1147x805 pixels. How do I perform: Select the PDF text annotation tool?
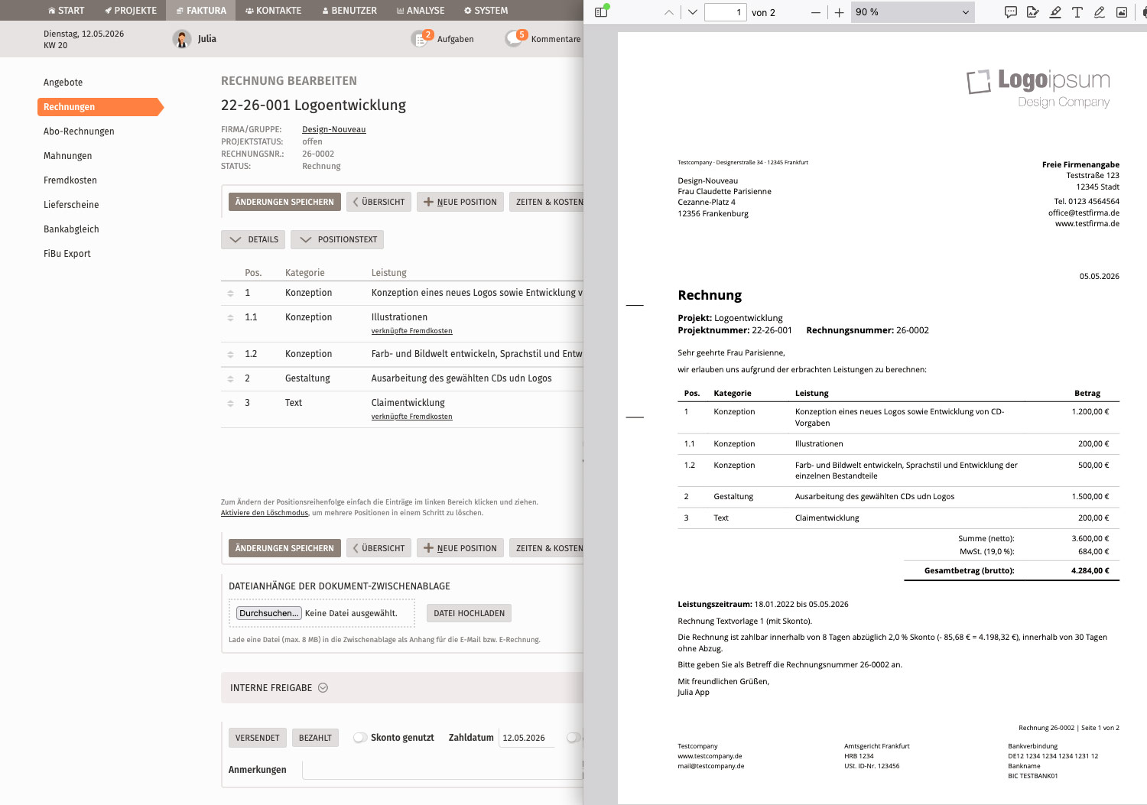coord(1077,12)
